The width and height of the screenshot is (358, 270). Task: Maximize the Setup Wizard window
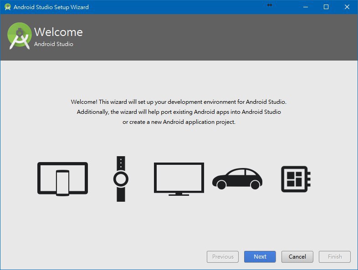(x=326, y=7)
